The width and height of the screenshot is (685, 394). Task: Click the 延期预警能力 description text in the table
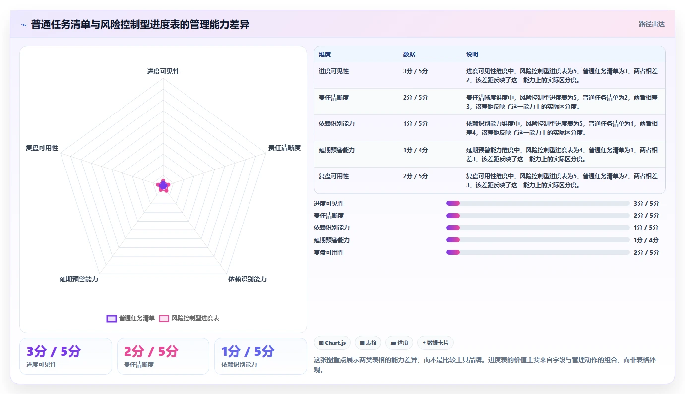pyautogui.click(x=562, y=155)
